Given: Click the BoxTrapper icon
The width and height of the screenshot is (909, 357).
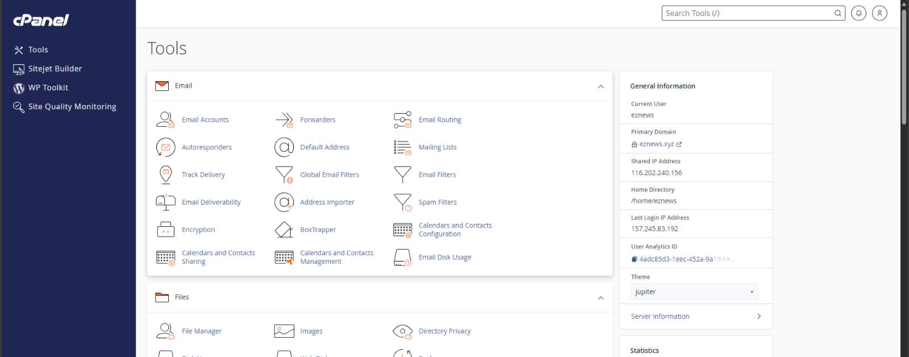Looking at the screenshot, I should point(283,230).
